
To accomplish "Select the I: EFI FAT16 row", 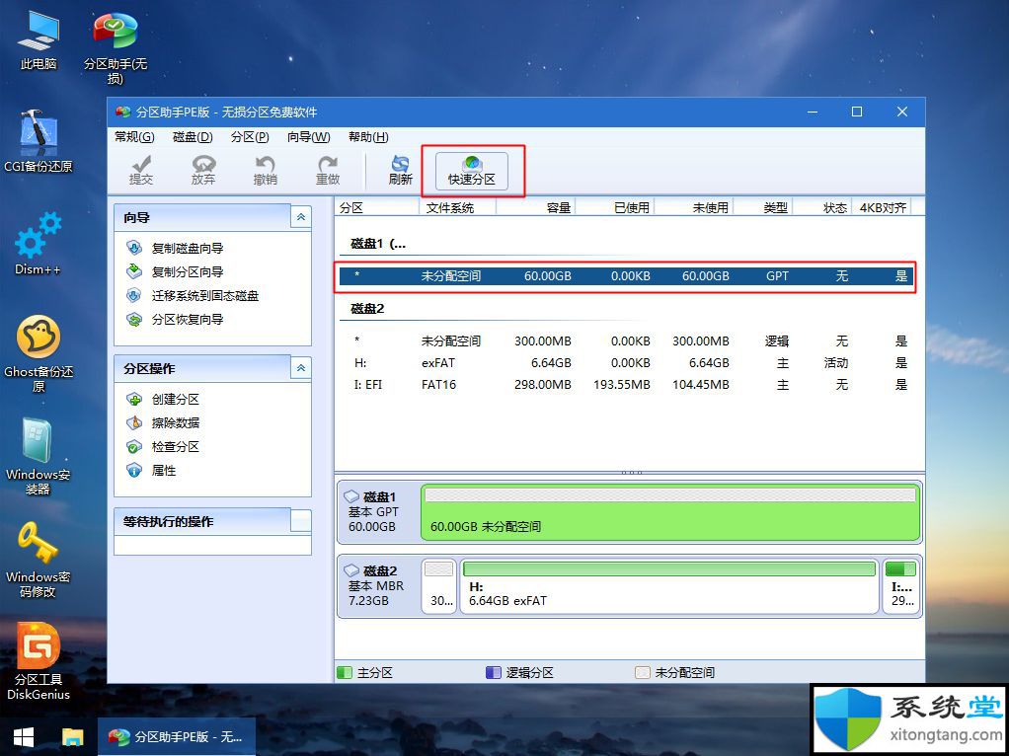I will pyautogui.click(x=627, y=385).
